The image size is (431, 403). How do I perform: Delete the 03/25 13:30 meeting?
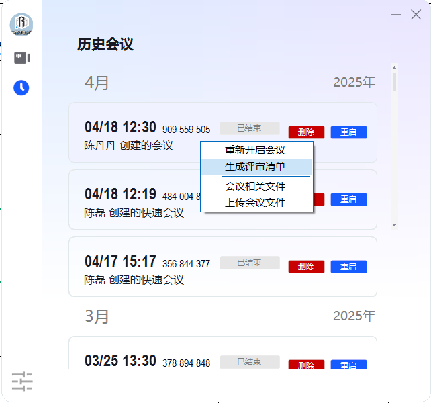tap(306, 365)
